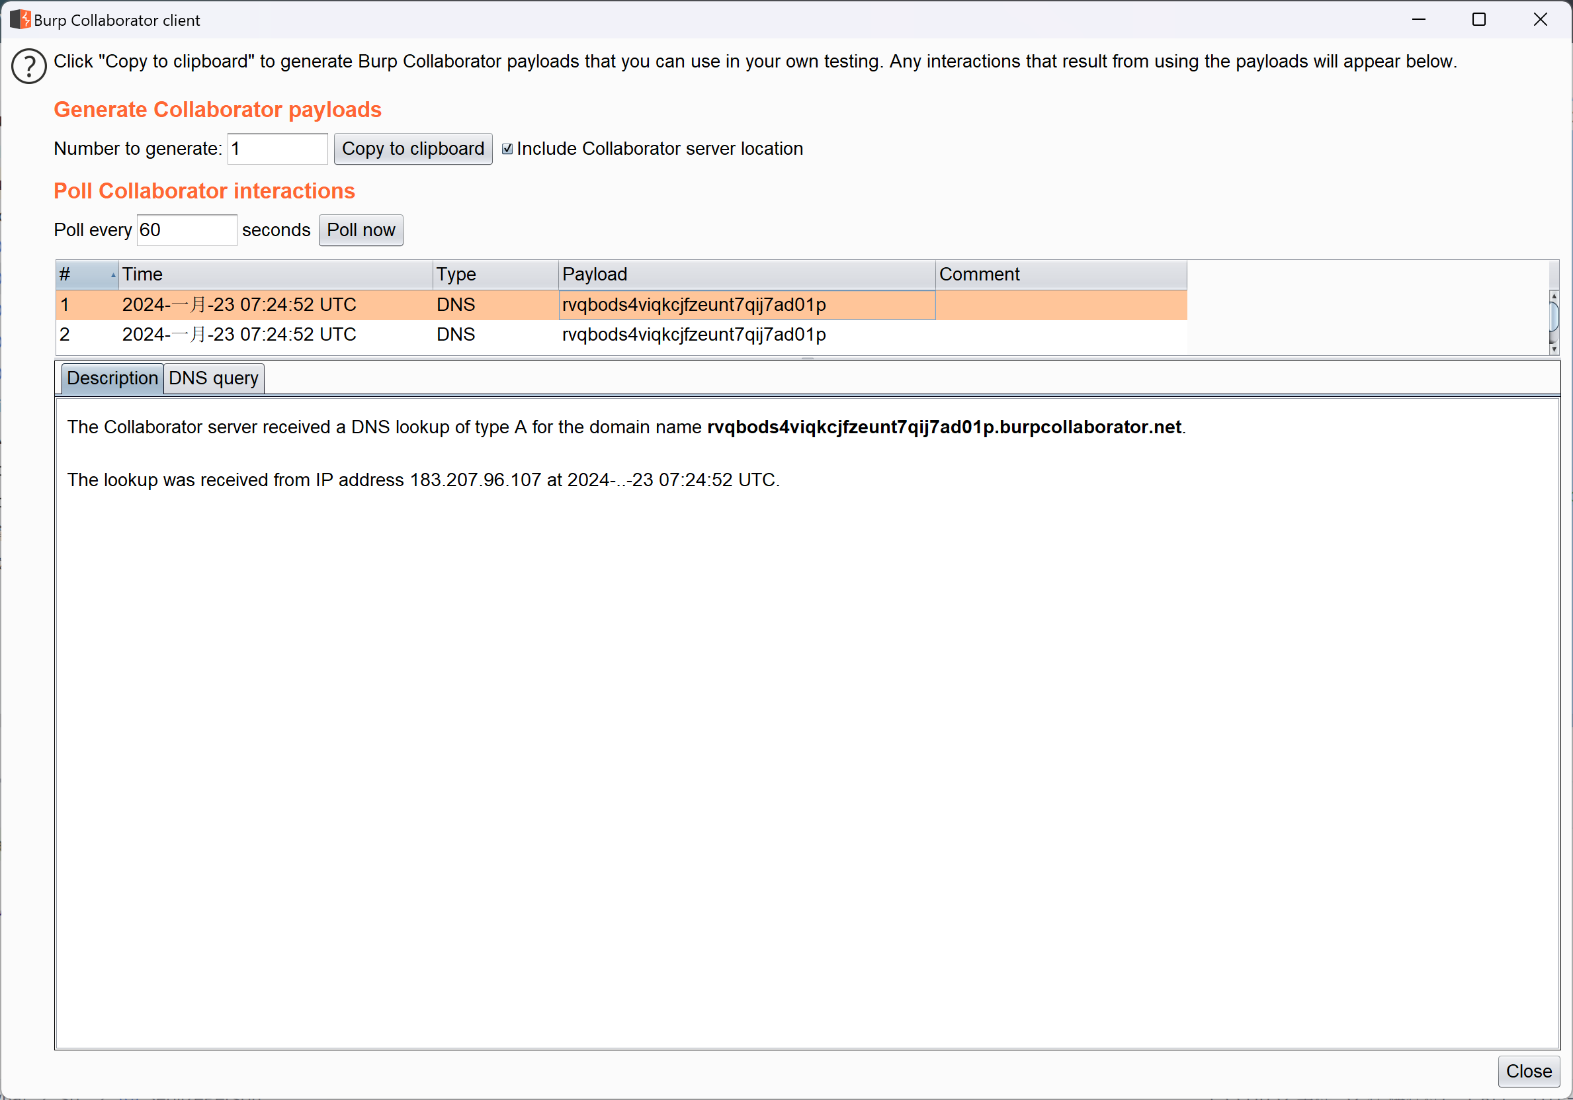The height and width of the screenshot is (1100, 1573).
Task: Click the payload cell in row 1
Action: point(747,305)
